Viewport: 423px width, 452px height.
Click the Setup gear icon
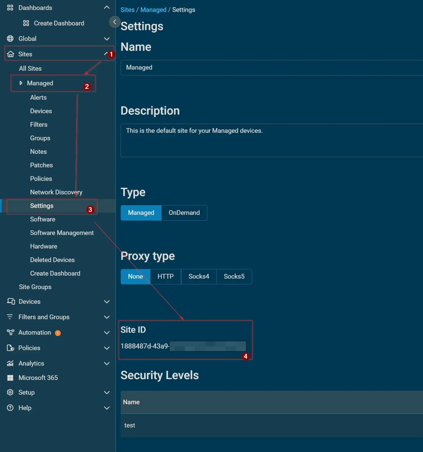pyautogui.click(x=10, y=392)
